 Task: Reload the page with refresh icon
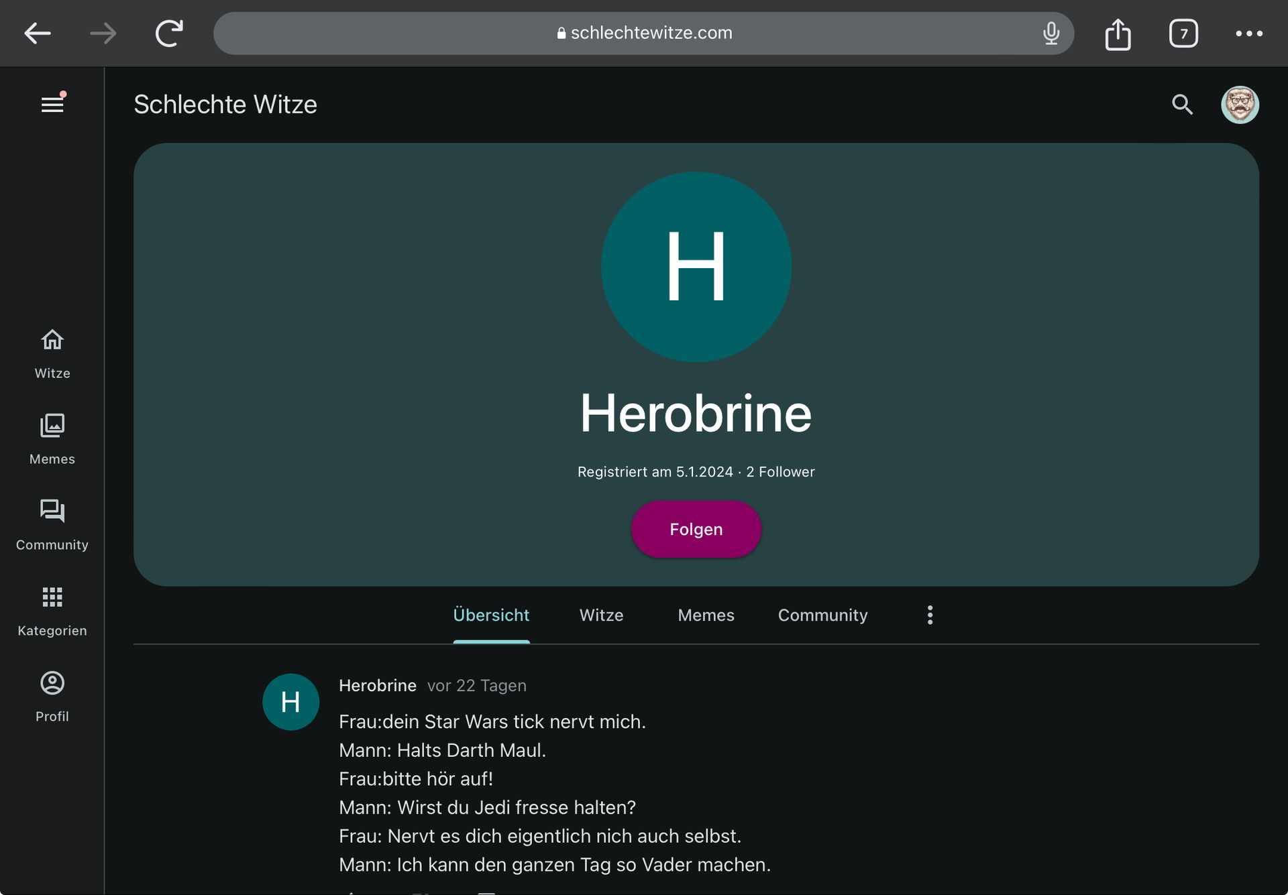tap(169, 34)
